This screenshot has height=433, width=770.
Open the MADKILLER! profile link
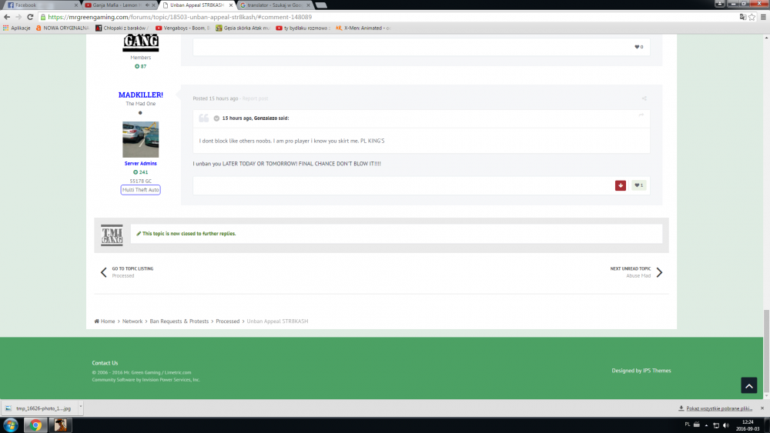[140, 95]
